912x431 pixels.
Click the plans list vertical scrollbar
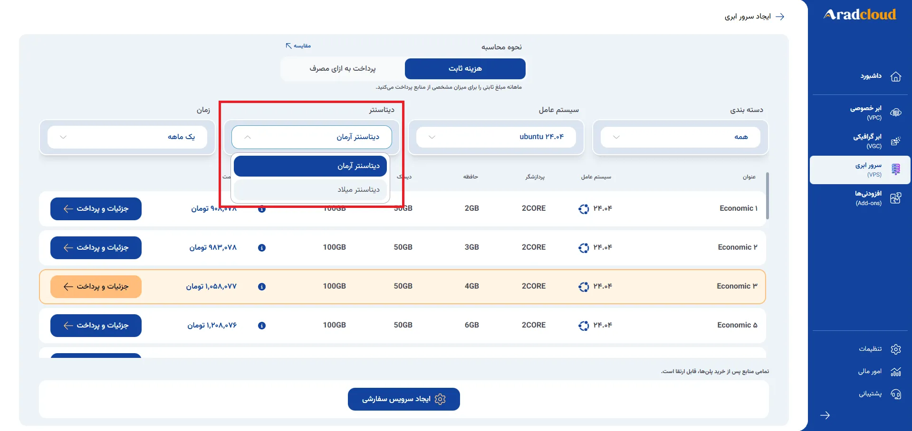click(x=768, y=196)
